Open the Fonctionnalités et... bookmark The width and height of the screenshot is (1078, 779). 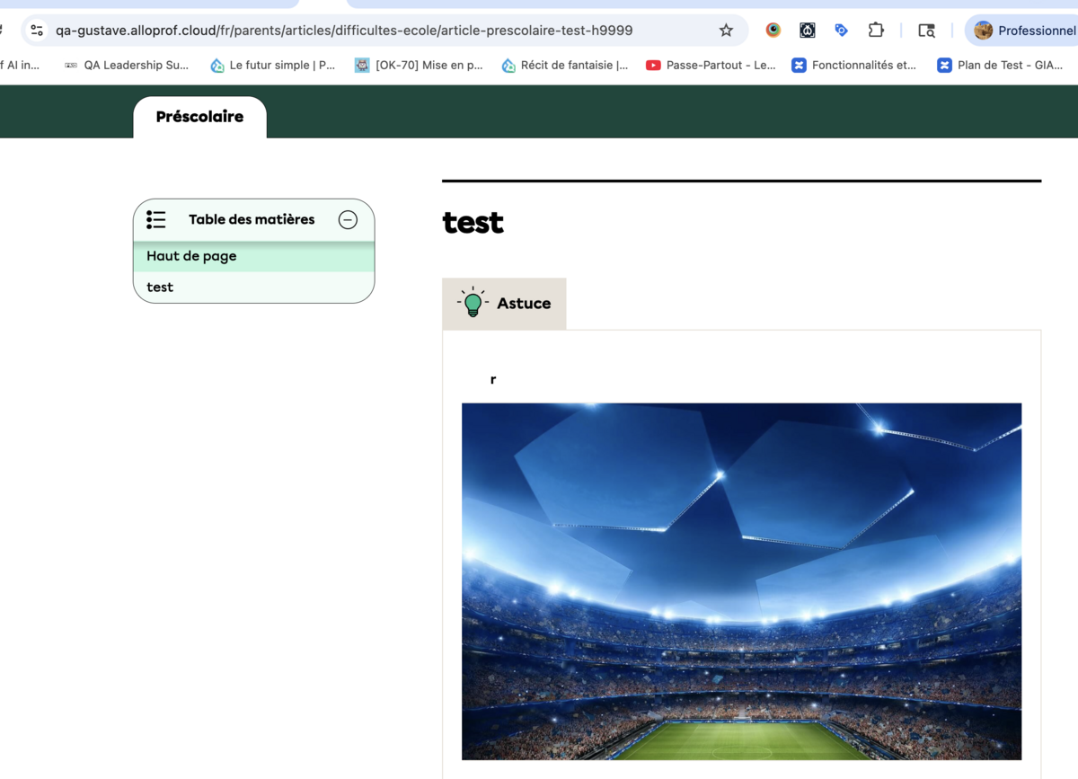(854, 65)
